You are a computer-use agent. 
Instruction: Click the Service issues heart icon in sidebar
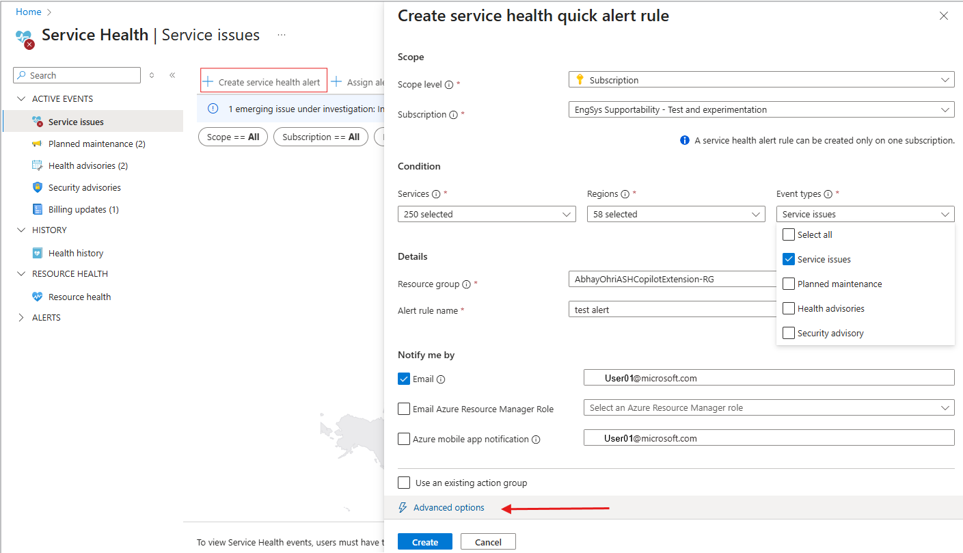coord(38,122)
